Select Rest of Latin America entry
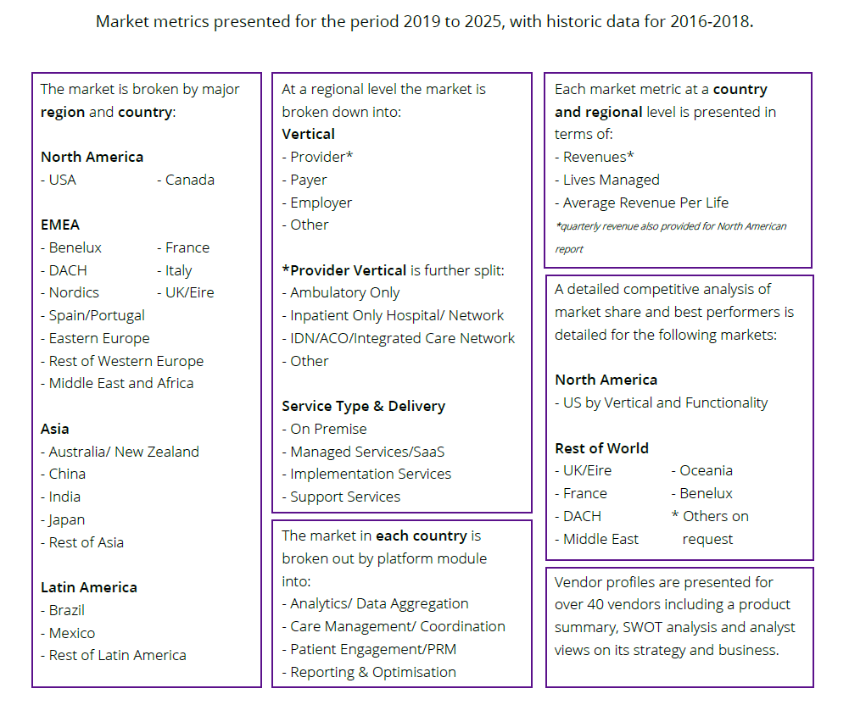 (x=113, y=655)
